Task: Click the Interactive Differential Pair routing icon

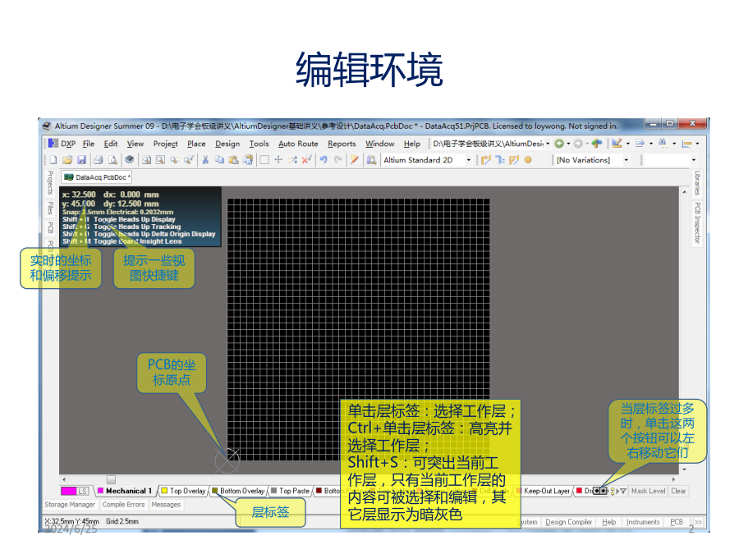Action: click(x=514, y=160)
